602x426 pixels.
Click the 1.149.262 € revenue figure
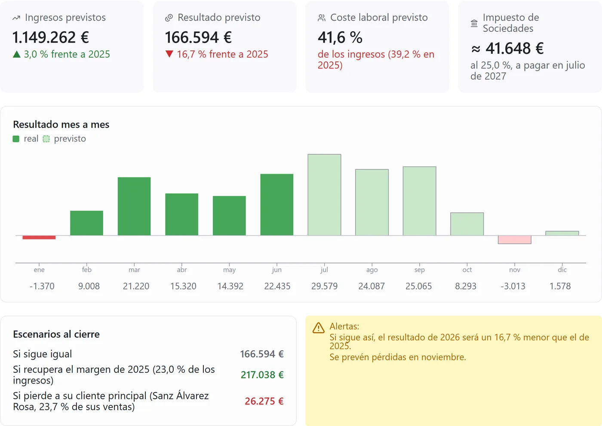point(51,37)
